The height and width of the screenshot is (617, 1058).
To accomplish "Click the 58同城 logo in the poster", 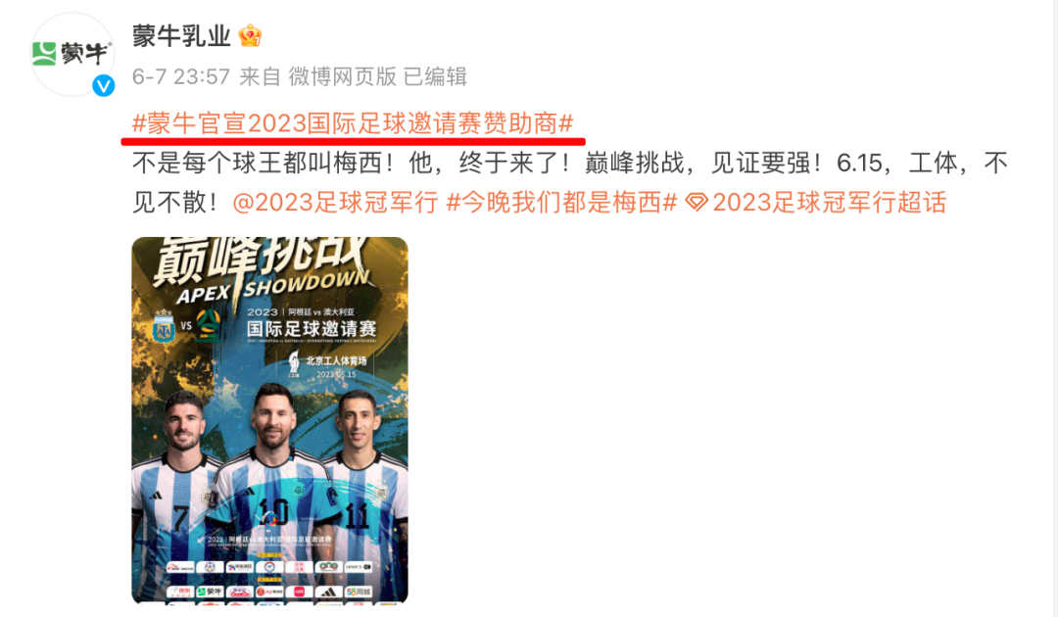I will click(x=359, y=593).
